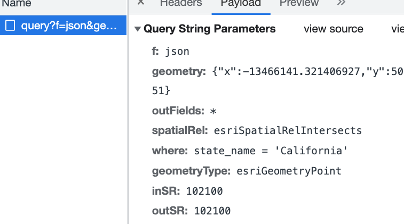404x224 pixels.
Task: Switch to the Payload tab
Action: pyautogui.click(x=241, y=3)
